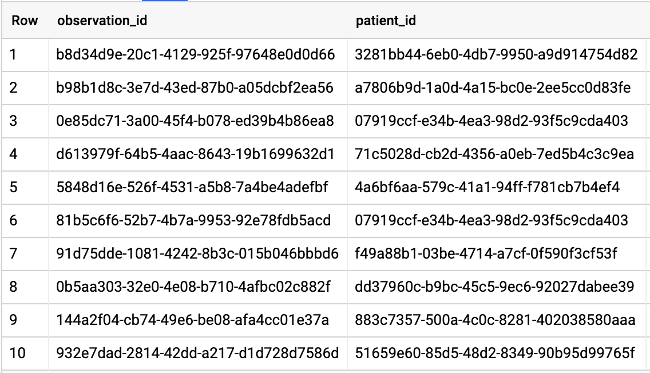Select patient ID starting with 3281bb44
The width and height of the screenshot is (650, 373).
496,55
